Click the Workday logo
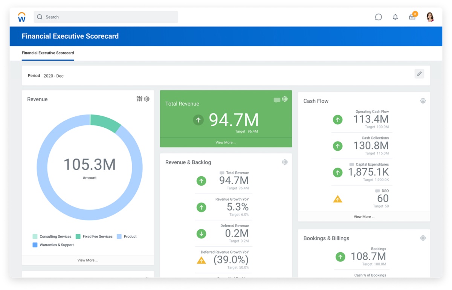 point(21,17)
